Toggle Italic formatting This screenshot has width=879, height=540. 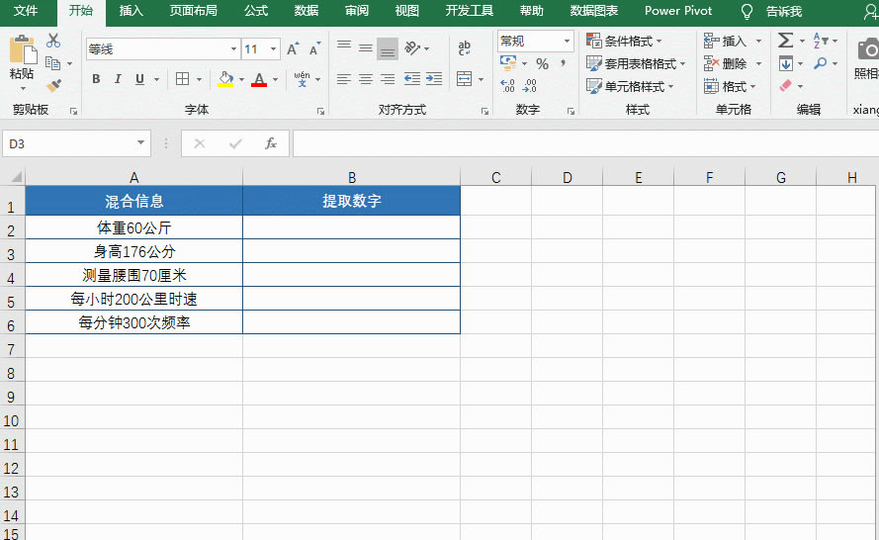coord(118,79)
